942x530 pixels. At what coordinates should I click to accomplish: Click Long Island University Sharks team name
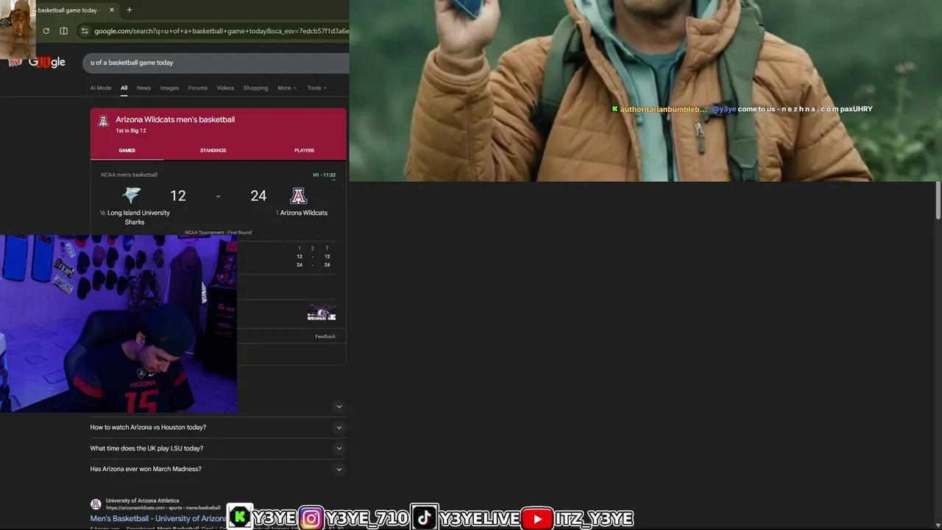[x=138, y=217]
